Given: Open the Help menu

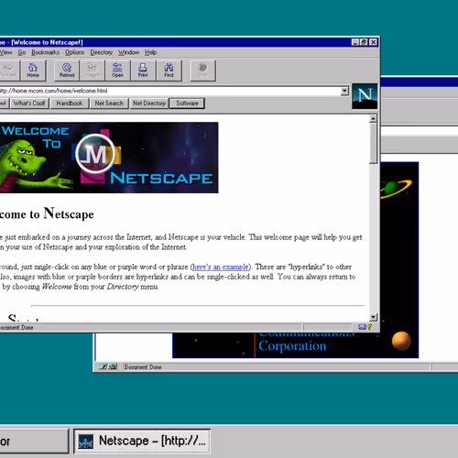Looking at the screenshot, I should coord(150,52).
